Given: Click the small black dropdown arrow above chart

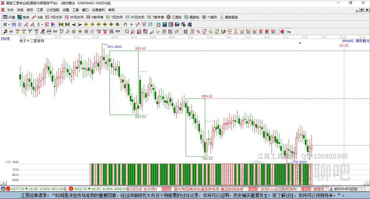Looking at the screenshot, I should 300,43.
